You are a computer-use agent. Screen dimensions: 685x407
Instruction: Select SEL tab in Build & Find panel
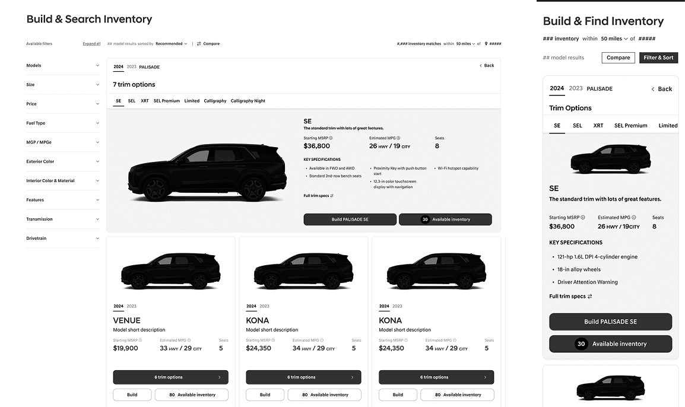(x=578, y=125)
